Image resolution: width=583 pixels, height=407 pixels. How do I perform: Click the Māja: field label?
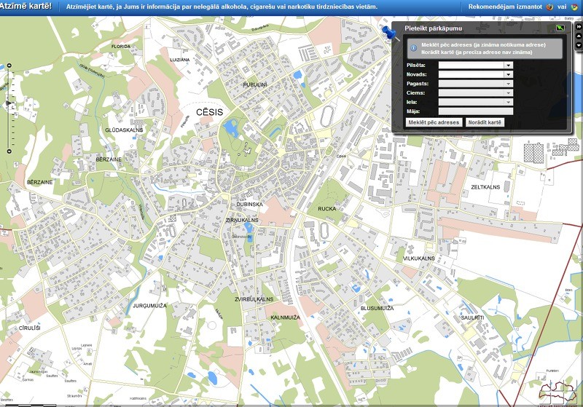(413, 111)
